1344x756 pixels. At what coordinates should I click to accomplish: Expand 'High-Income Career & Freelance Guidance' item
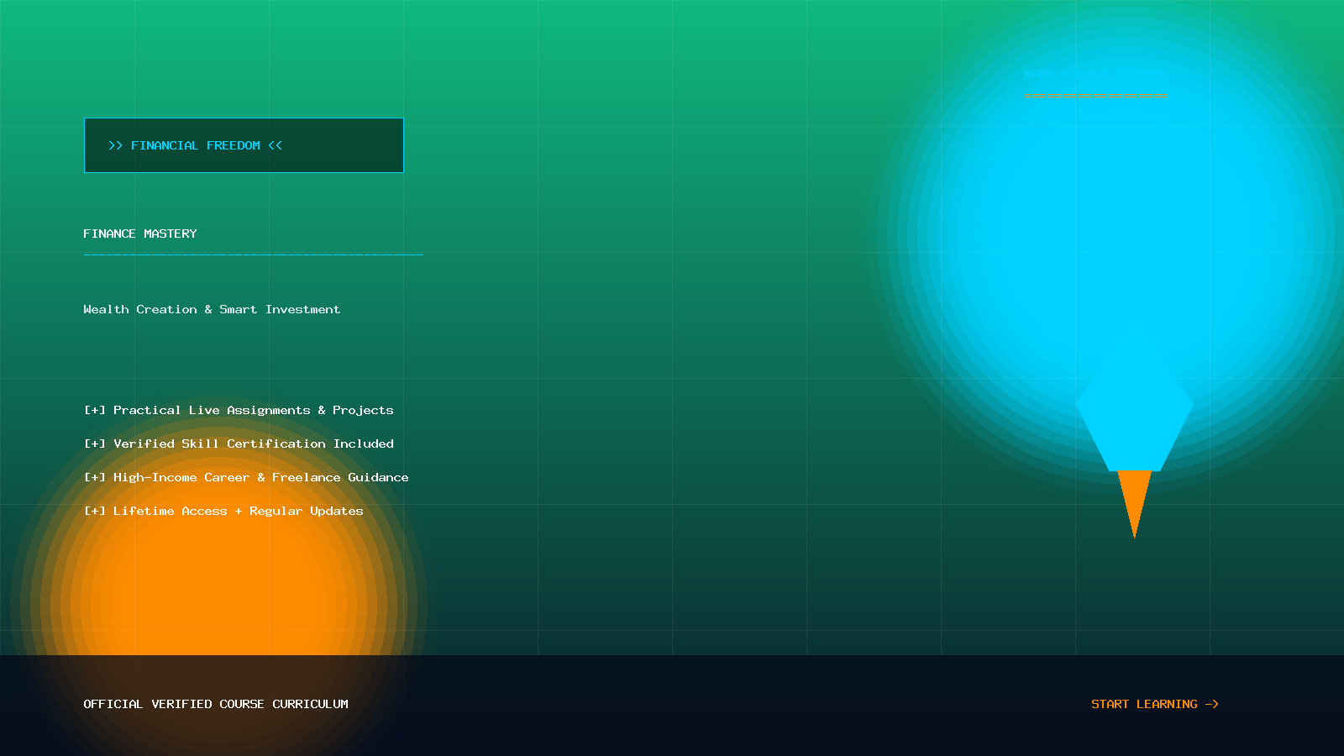tap(246, 477)
